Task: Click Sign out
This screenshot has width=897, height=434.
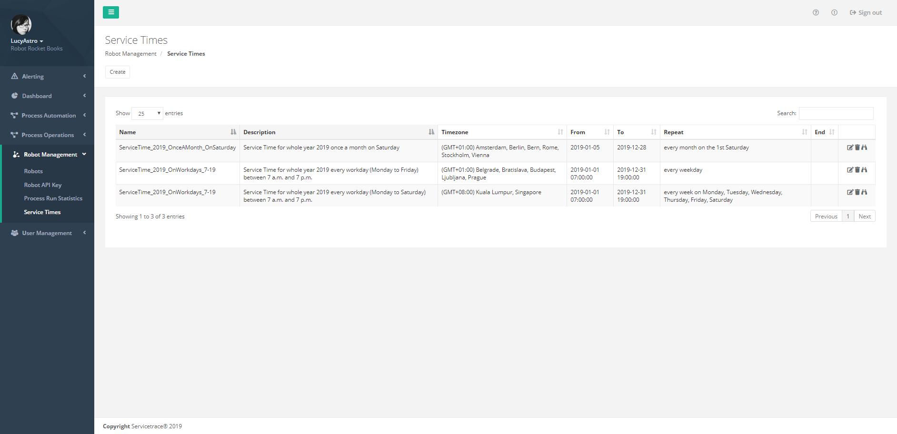Action: click(x=866, y=12)
